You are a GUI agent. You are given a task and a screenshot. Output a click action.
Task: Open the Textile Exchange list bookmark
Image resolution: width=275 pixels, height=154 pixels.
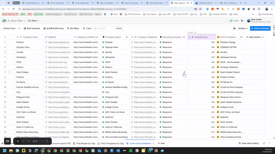coord(53,14)
